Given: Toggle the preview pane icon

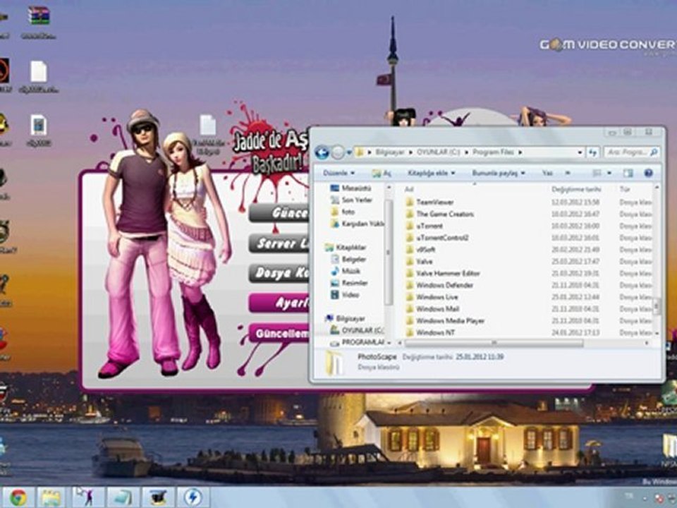Looking at the screenshot, I should 628,173.
